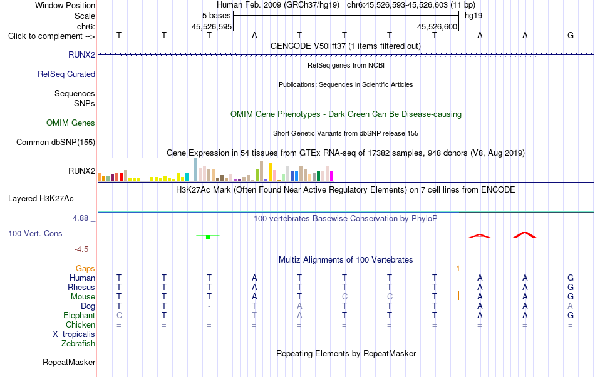Click the larger red PhyloP peak
The height and width of the screenshot is (377, 595).
(x=524, y=235)
